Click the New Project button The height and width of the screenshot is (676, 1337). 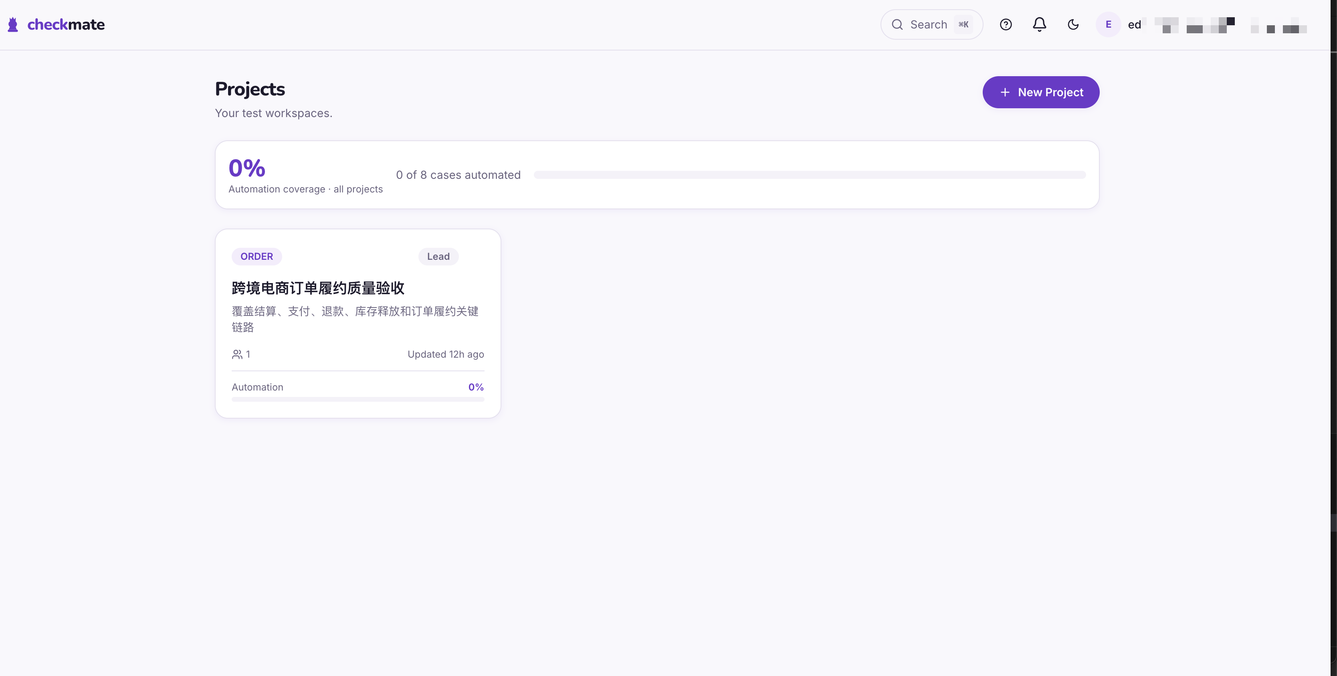click(1041, 92)
